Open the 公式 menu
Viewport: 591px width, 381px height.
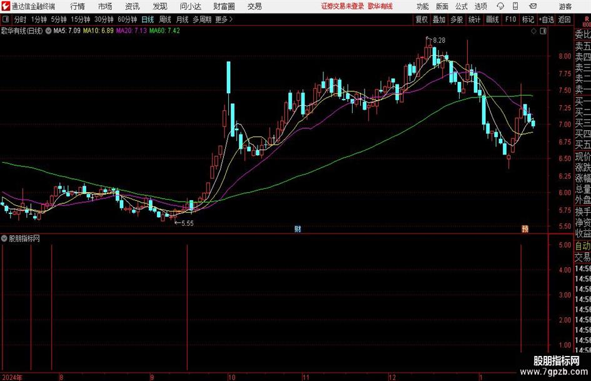pyautogui.click(x=462, y=6)
